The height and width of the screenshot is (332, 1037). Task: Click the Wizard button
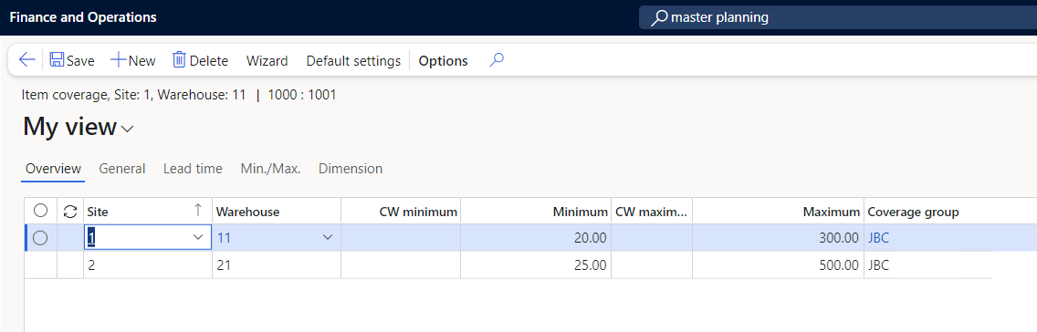pos(267,61)
